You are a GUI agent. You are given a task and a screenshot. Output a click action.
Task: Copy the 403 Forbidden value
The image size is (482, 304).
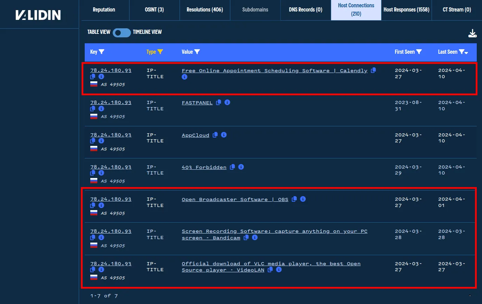click(232, 167)
